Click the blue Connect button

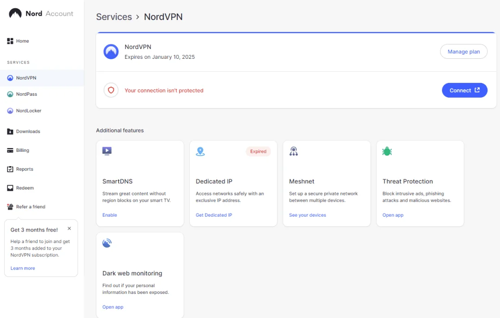465,90
